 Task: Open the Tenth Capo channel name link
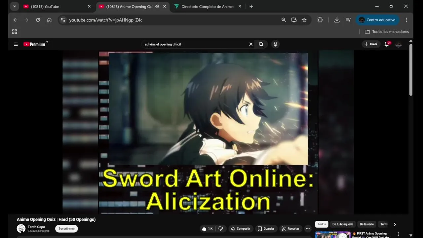pos(36,227)
